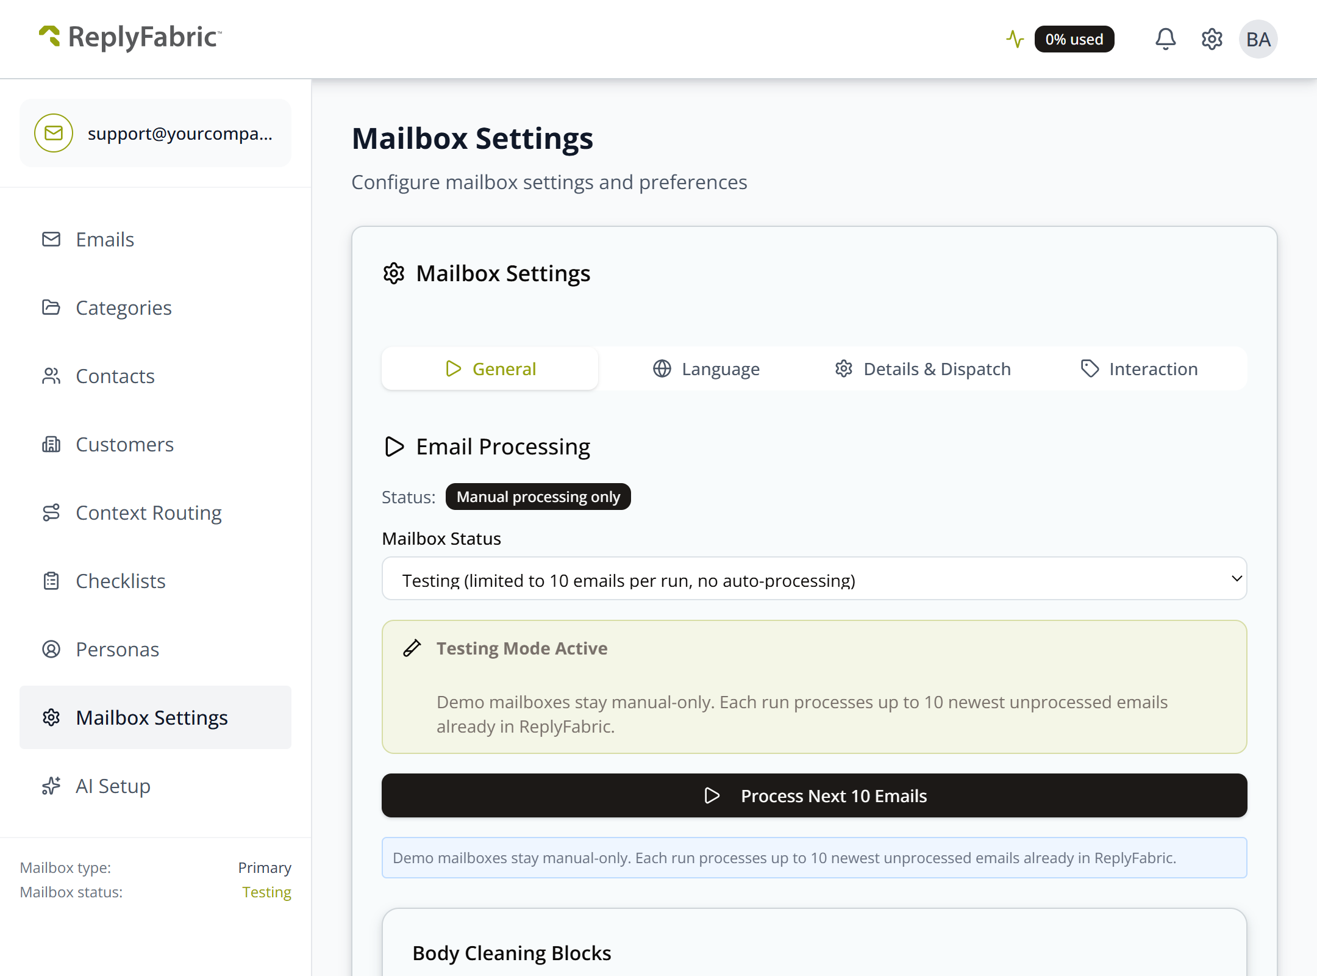Screen dimensions: 1317x976
Task: Open the support@yourcompa... mailbox selector
Action: click(x=155, y=133)
